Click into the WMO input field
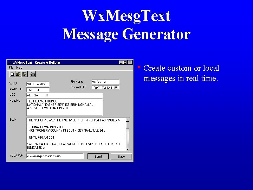The width and height of the screenshot is (253, 190). click(38, 84)
